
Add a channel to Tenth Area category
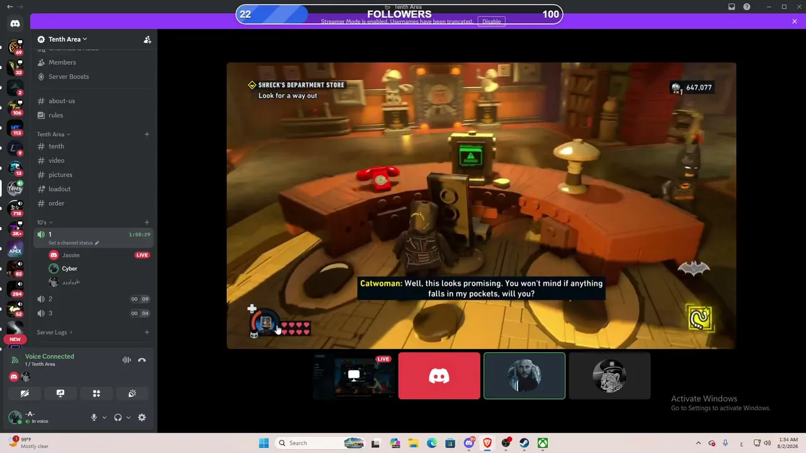tap(147, 134)
